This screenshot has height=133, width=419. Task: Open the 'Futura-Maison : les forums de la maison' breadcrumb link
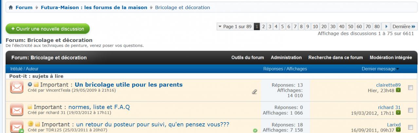point(94,7)
